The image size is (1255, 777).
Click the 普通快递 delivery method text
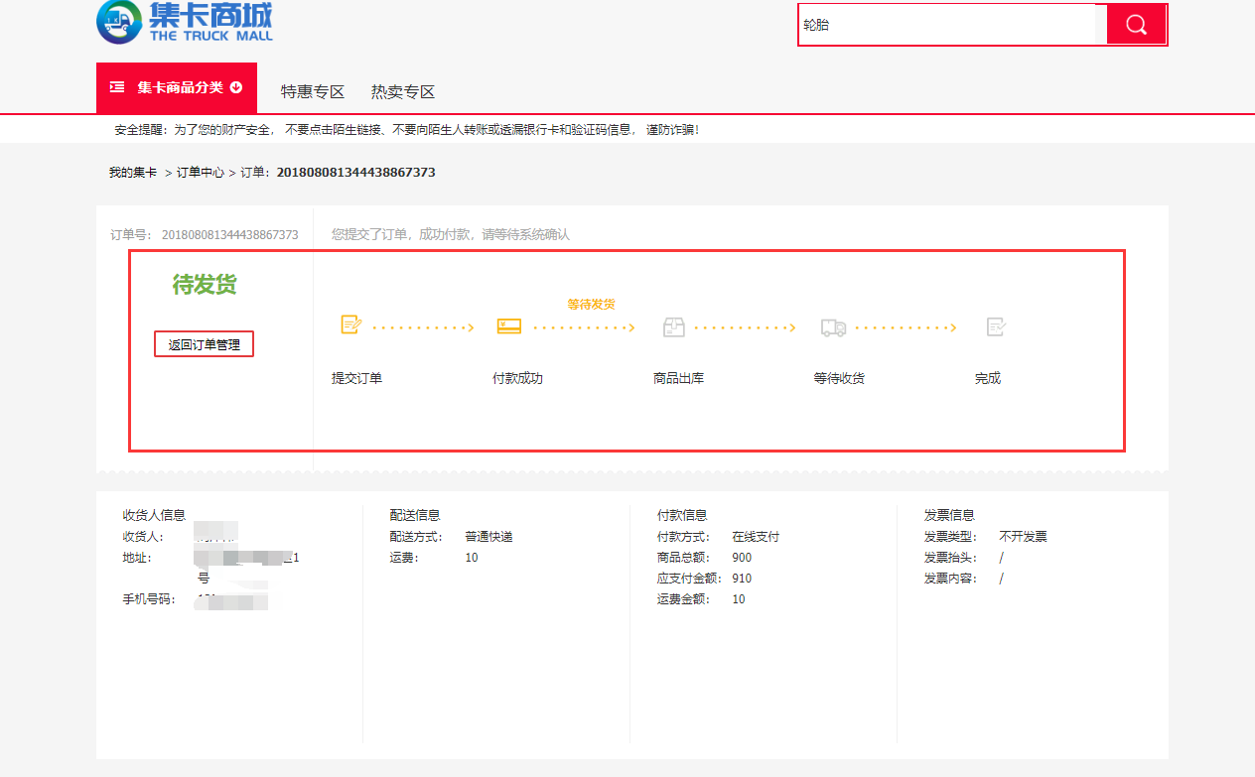point(488,537)
